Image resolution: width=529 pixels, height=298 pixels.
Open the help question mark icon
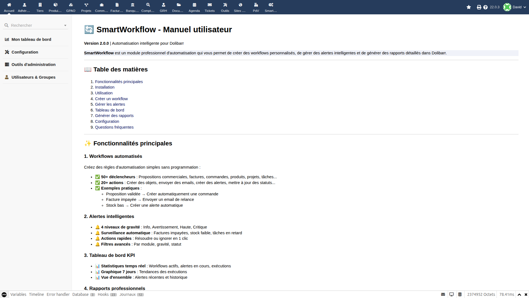tap(485, 7)
